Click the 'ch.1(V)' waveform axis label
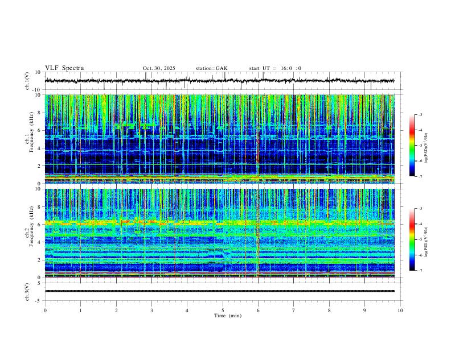This screenshot has height=348, width=451. pyautogui.click(x=27, y=81)
